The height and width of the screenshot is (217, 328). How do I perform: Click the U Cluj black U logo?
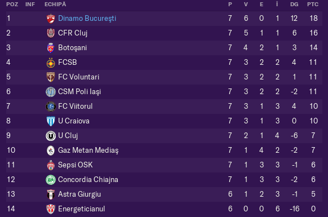[x=51, y=136]
